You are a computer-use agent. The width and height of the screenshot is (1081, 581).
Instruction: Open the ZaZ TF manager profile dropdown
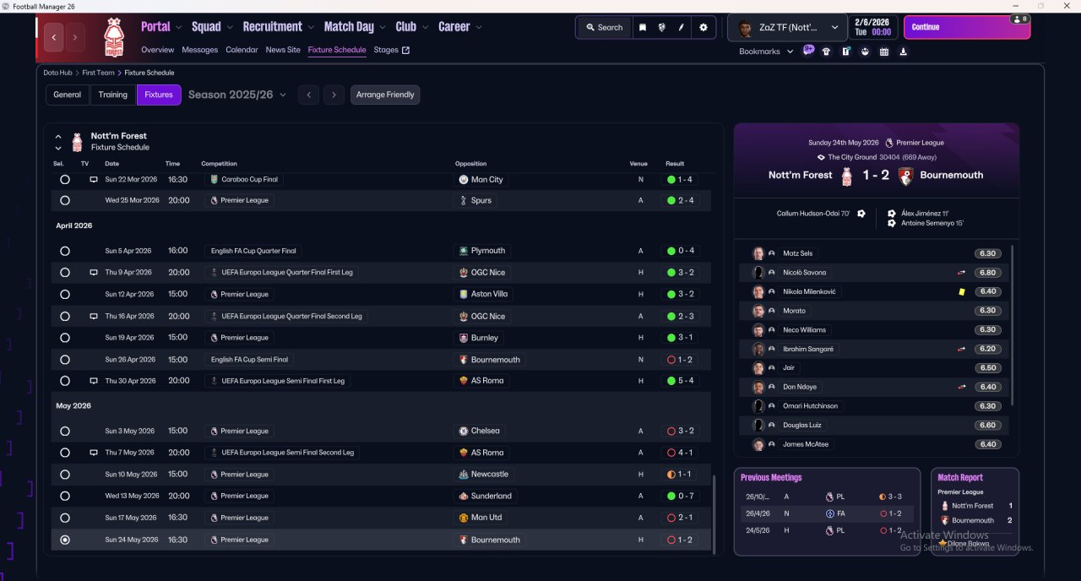tap(788, 27)
